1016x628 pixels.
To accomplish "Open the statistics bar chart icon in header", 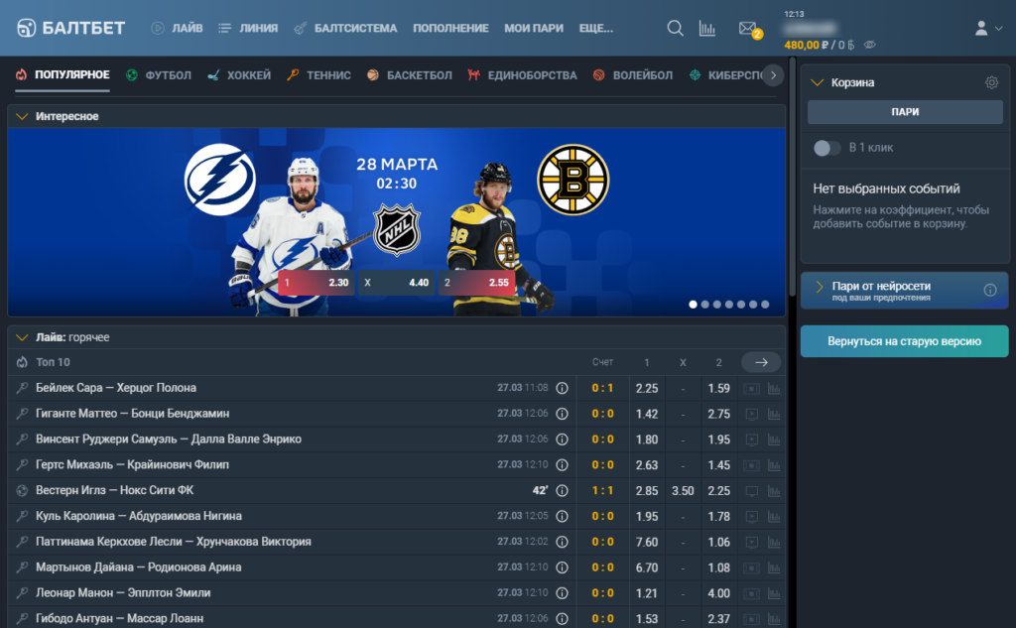I will 707,29.
